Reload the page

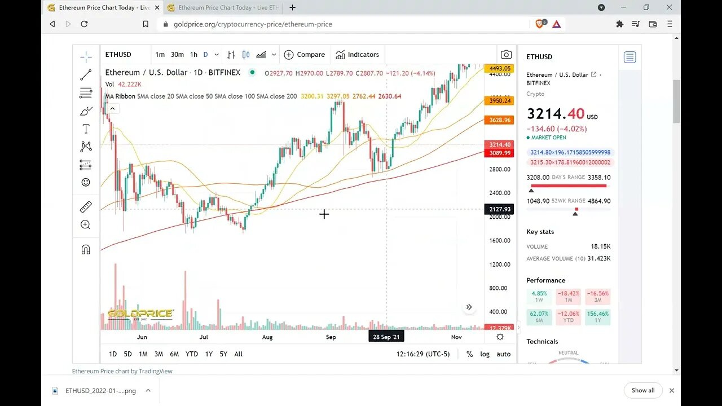(x=84, y=24)
